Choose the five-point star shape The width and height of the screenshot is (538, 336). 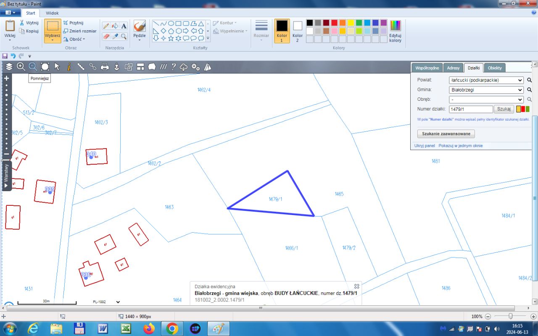click(x=171, y=38)
